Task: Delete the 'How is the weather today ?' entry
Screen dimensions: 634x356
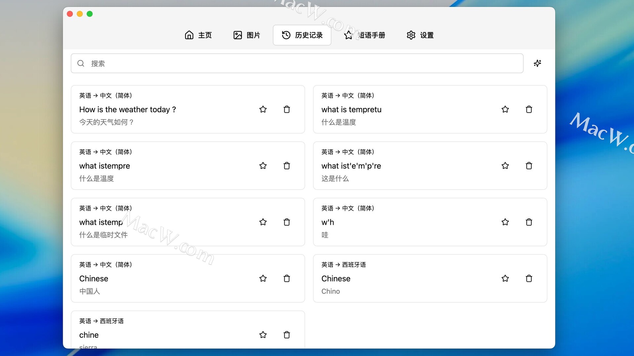Action: 287,109
